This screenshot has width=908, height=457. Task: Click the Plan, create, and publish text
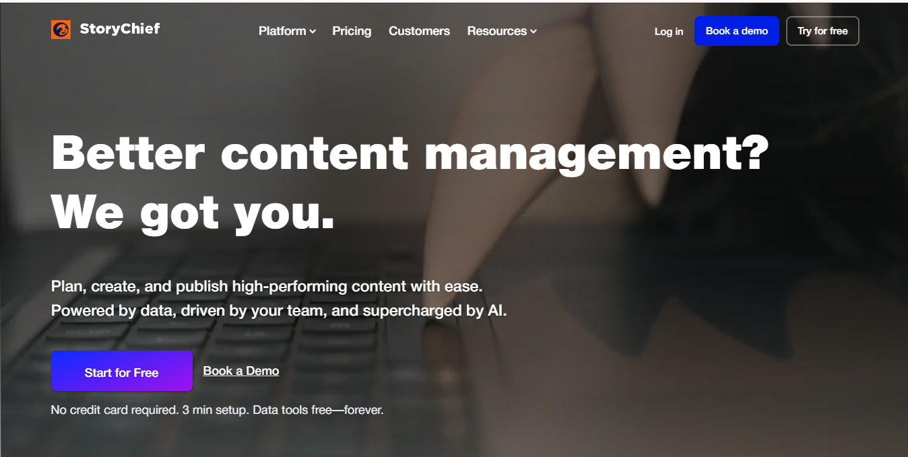267,286
